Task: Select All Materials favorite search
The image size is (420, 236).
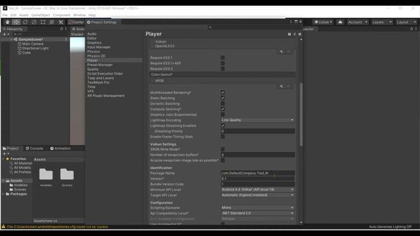Action: [x=21, y=163]
